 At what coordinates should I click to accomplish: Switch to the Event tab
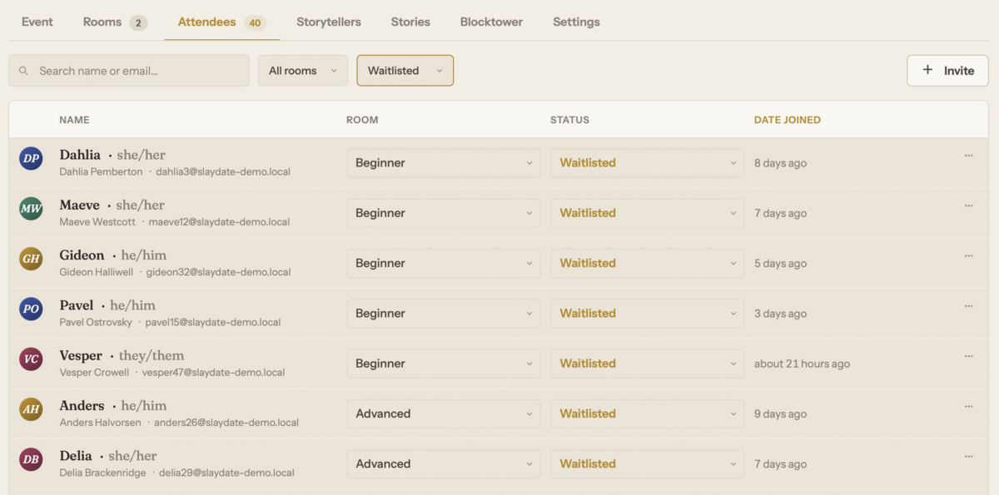37,22
